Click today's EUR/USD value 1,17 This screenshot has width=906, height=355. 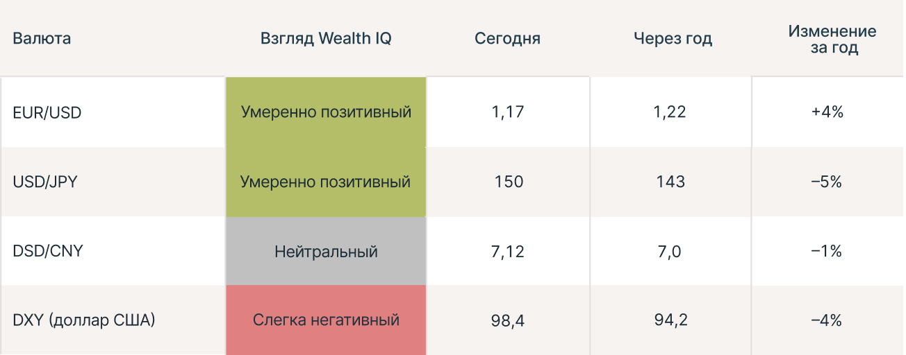point(507,112)
